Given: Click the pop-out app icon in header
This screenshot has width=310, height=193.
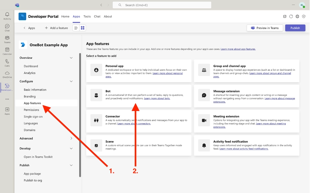Looking at the screenshot, I should [285, 16].
